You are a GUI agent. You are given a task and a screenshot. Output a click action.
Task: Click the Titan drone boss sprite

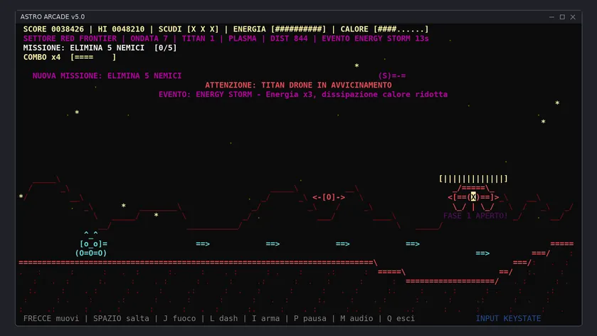tap(473, 197)
